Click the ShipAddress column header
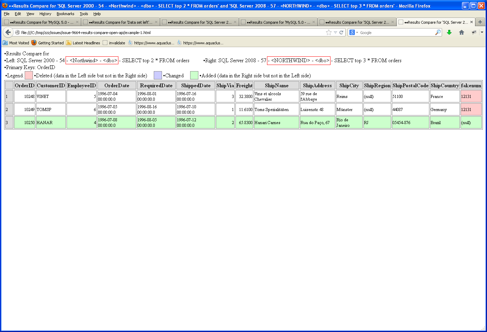The height and width of the screenshot is (332, 487). click(x=317, y=86)
